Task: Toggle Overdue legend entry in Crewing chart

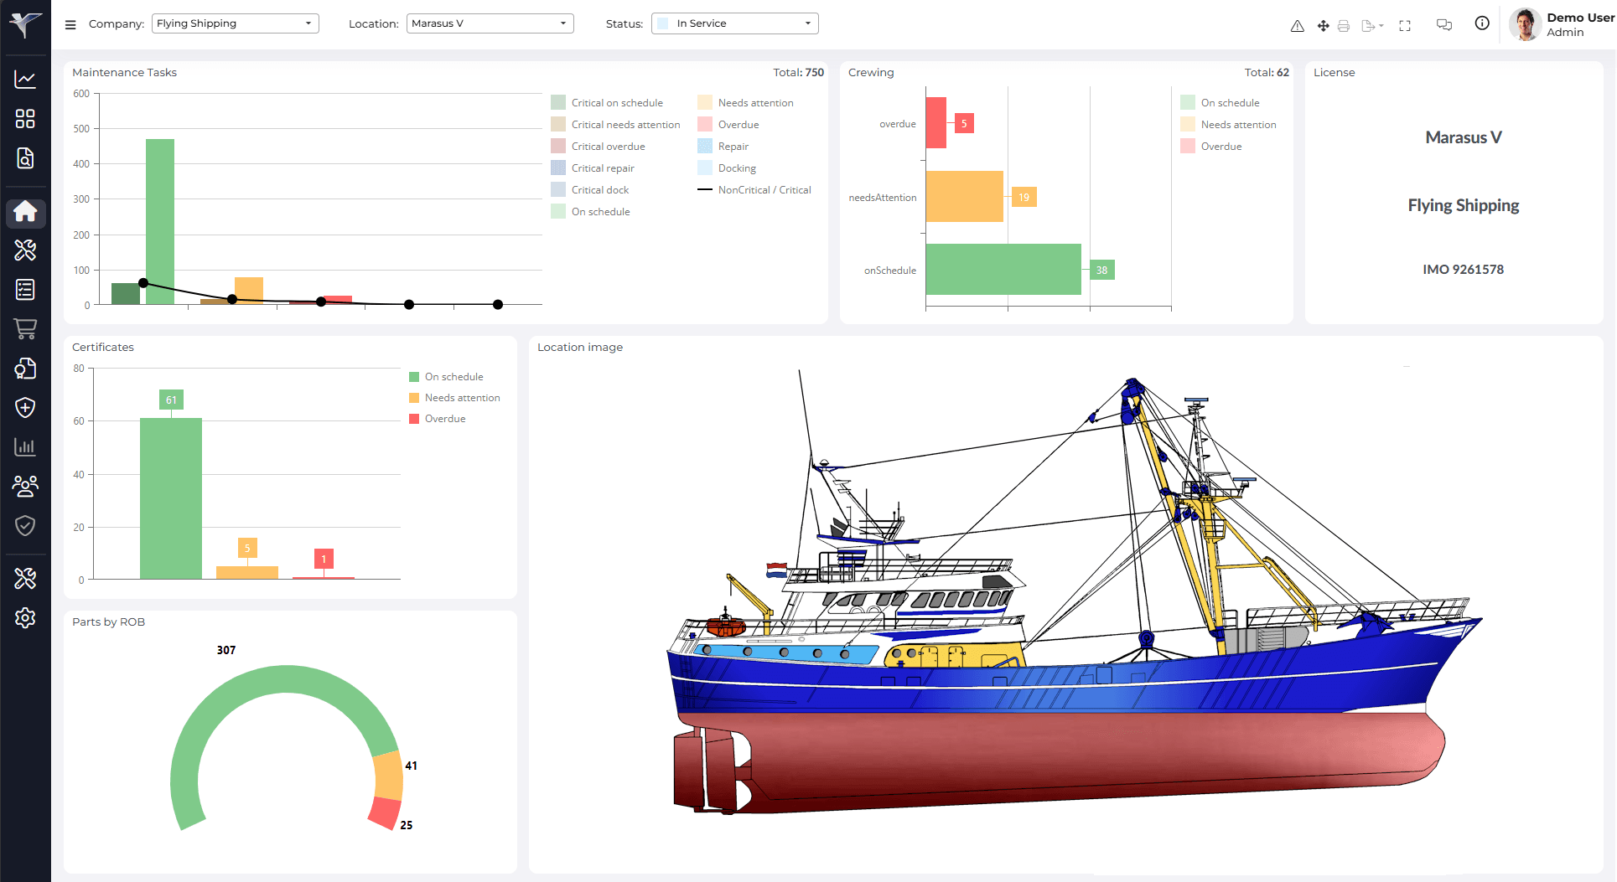Action: tap(1211, 147)
